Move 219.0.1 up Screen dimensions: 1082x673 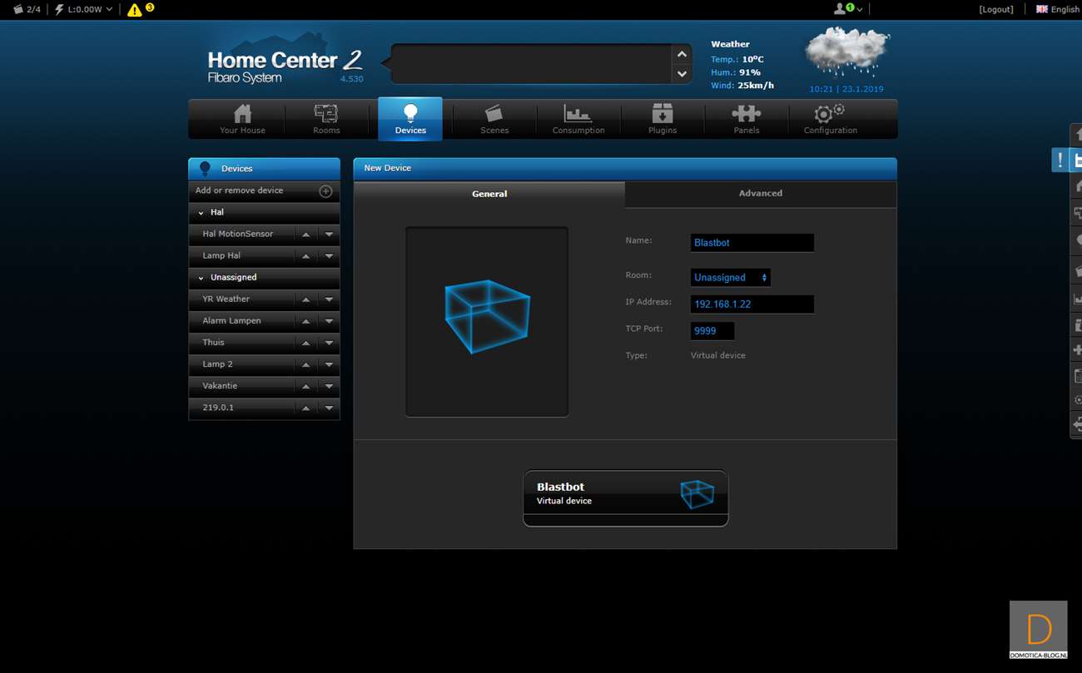click(x=306, y=408)
